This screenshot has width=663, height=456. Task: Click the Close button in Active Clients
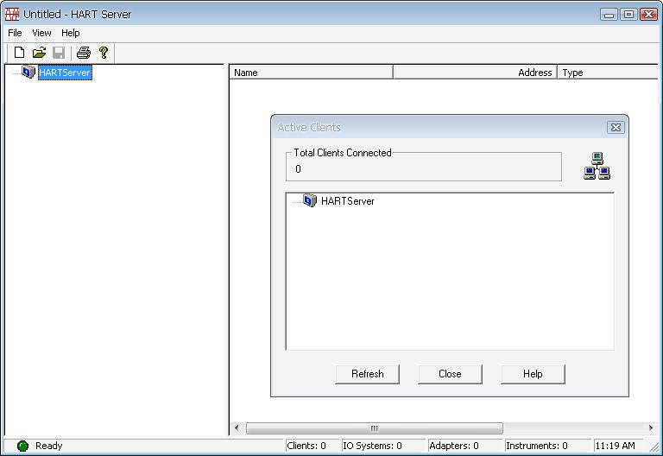pyautogui.click(x=450, y=374)
